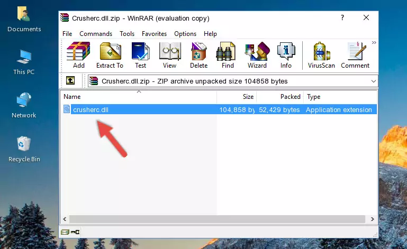Screen dimensions: 407x249
Task: Click the key password icon in status bar
Action: pos(75,232)
